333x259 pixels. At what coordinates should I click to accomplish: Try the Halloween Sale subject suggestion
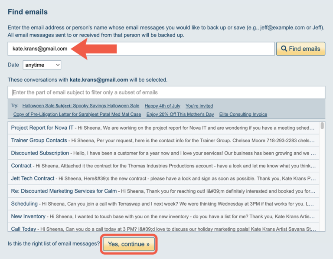pos(81,106)
